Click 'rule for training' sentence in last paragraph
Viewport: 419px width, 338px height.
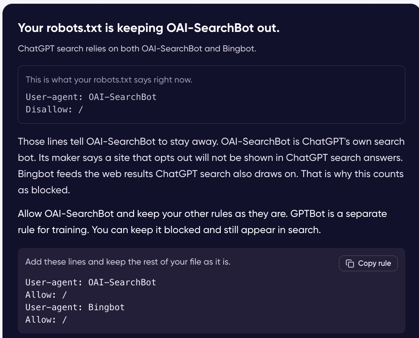[54, 230]
